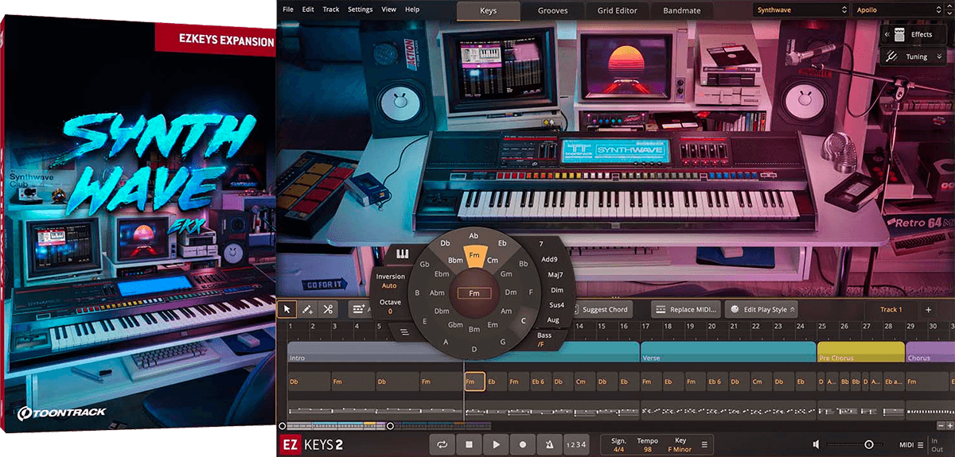Stop playback with the stop button
Screen dimensions: 955x457
coord(469,445)
